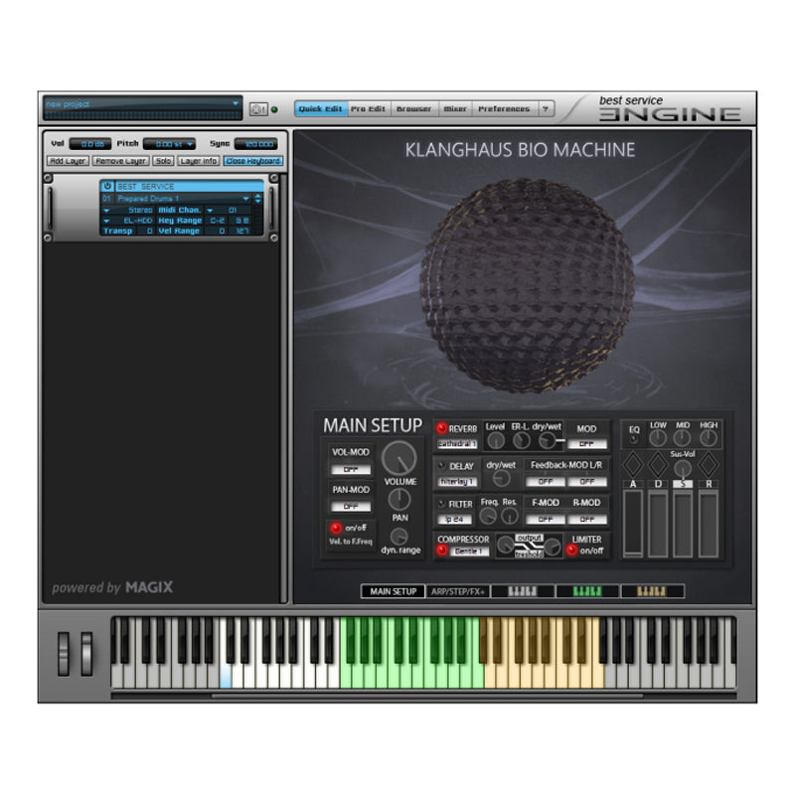The width and height of the screenshot is (795, 795).
Task: Enable the LIMITER on/off switch
Action: point(572,550)
